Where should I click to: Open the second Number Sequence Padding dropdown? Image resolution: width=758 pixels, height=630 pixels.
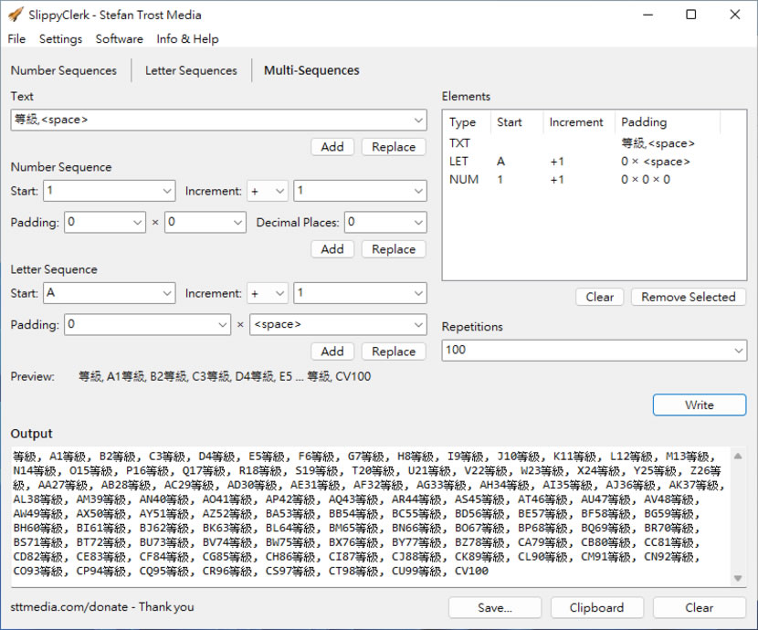click(x=237, y=222)
